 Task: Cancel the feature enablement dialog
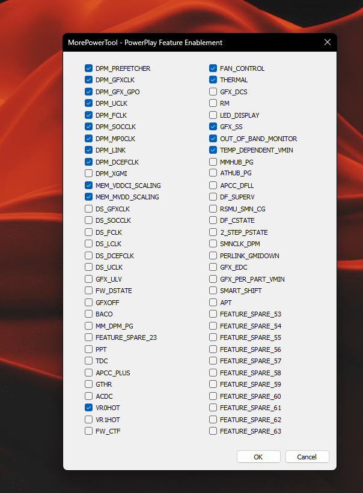click(x=307, y=457)
